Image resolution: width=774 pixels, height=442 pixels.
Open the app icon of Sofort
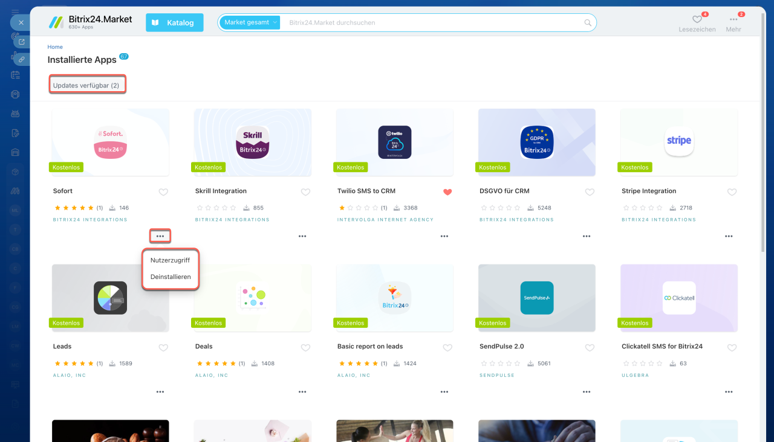(111, 143)
